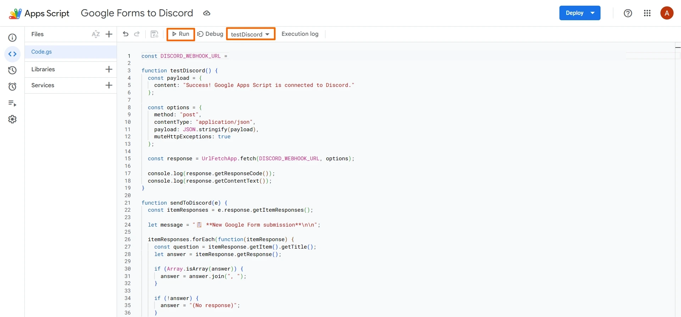The width and height of the screenshot is (681, 317).
Task: Add a new file with plus icon
Action: 109,34
